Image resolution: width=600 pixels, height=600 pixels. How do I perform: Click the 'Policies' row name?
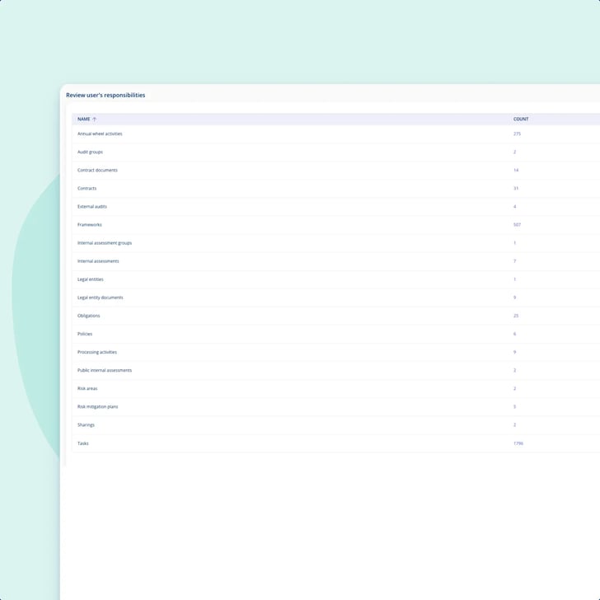point(85,334)
